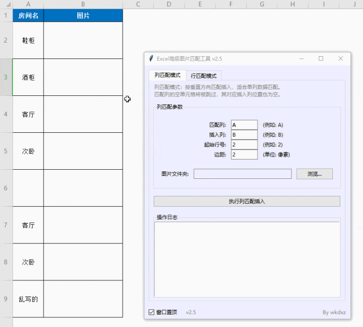Click the (单位: 像素) hint text
Screen dimensions: 363x327
pyautogui.click(x=276, y=154)
